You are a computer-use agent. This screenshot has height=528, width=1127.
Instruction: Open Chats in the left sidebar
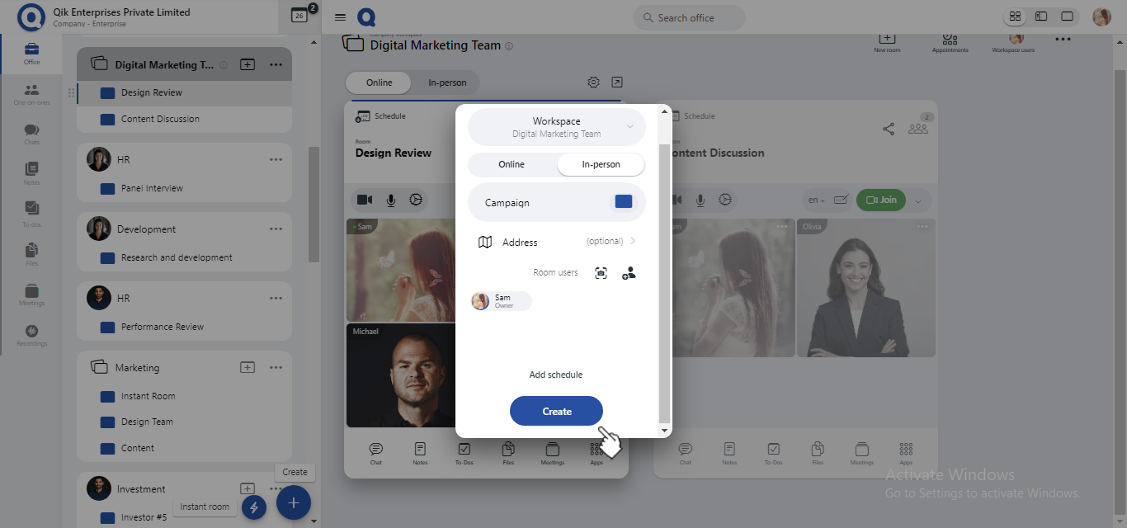click(x=31, y=134)
